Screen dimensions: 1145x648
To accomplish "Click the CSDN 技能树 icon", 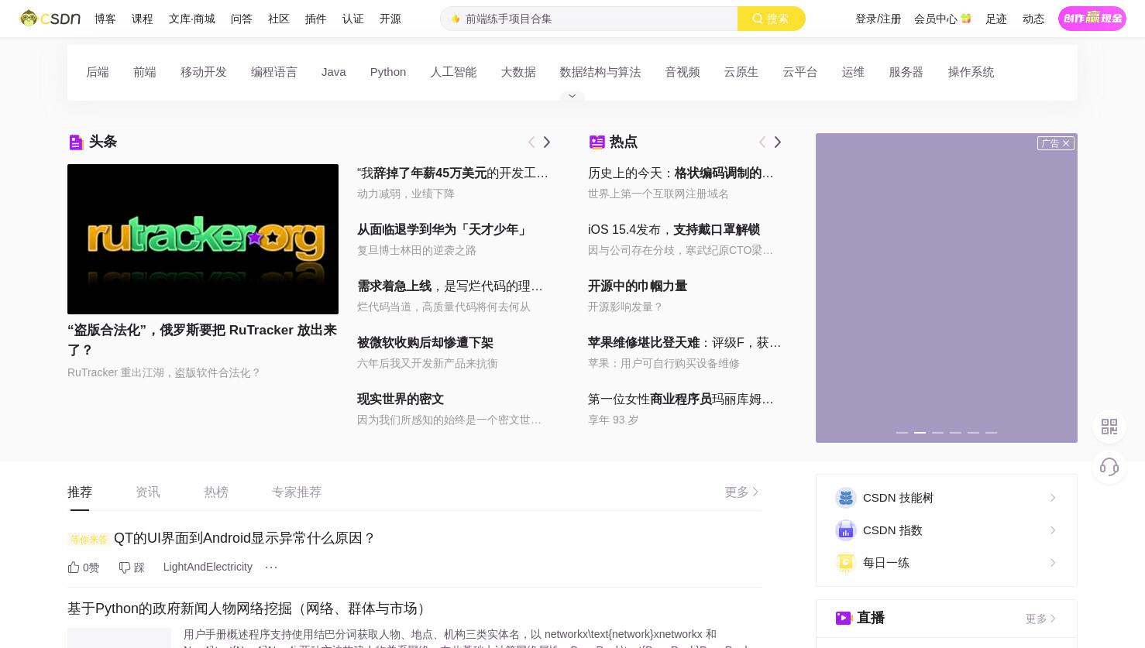I will [x=845, y=498].
